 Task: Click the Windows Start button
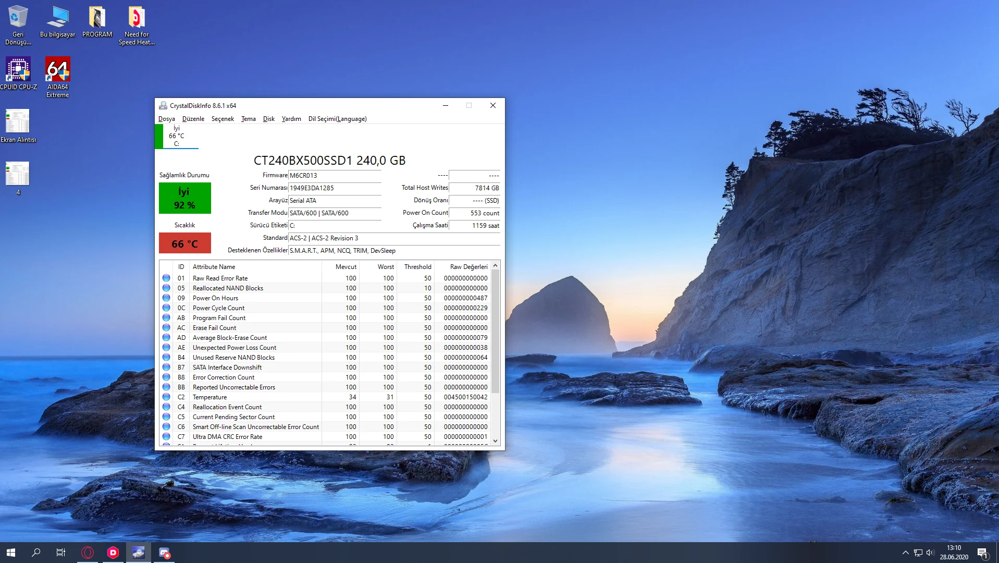pyautogui.click(x=11, y=553)
